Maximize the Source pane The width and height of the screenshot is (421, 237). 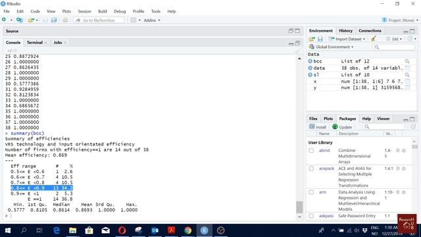point(297,31)
